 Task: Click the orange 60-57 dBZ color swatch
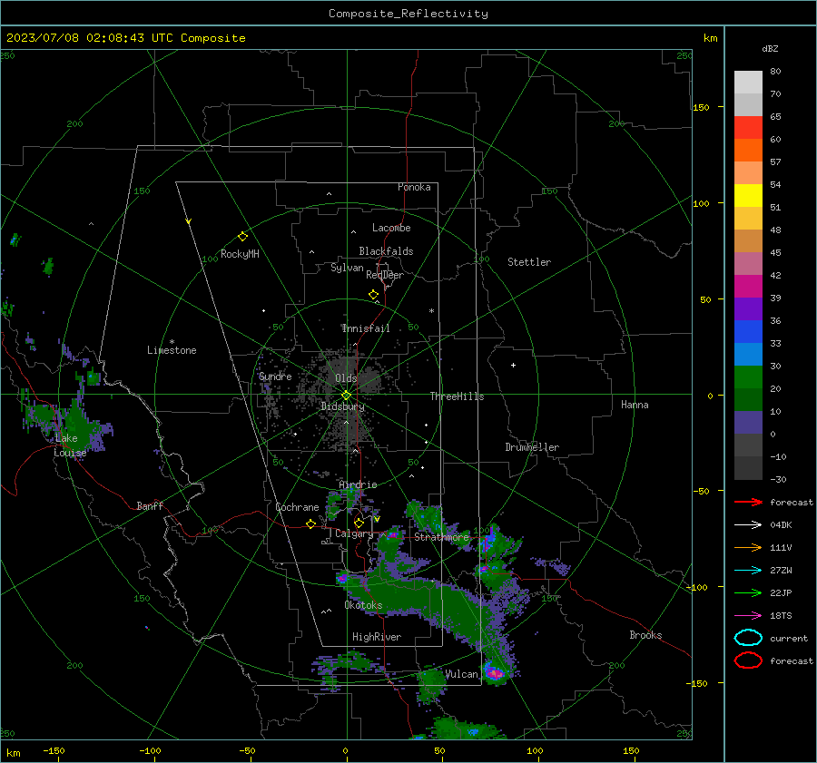tap(748, 151)
